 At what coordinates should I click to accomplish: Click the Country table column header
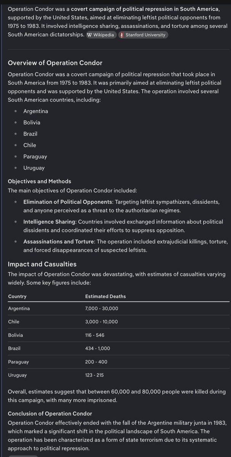18,296
